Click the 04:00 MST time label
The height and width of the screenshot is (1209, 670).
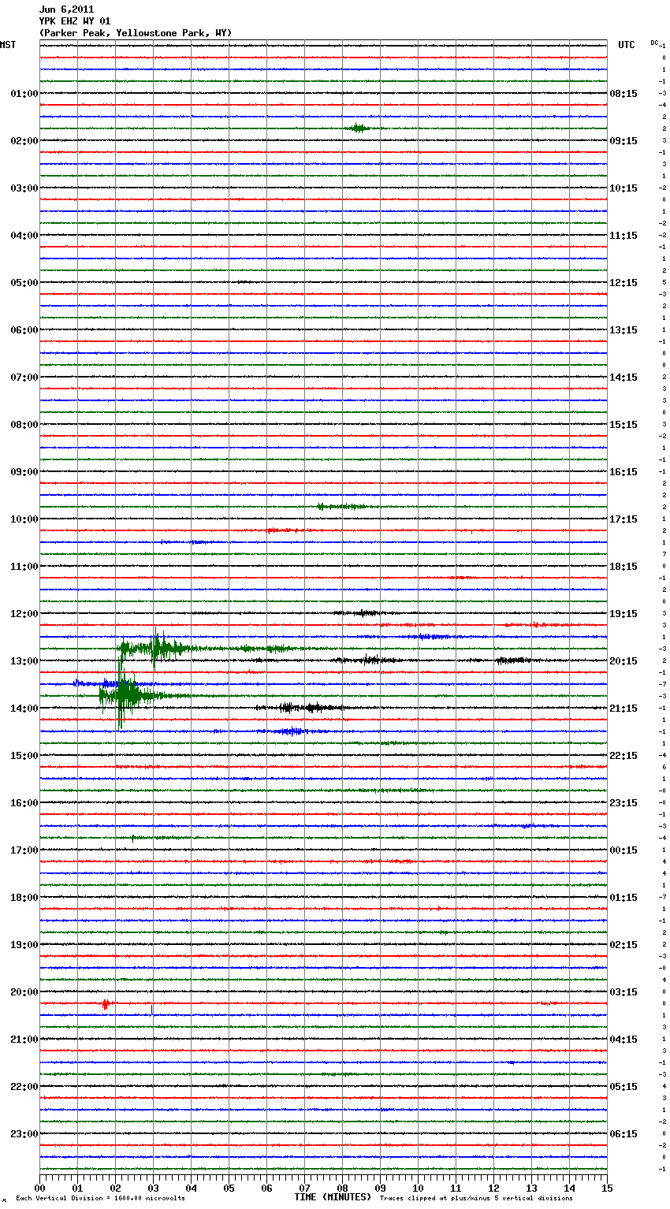[24, 236]
